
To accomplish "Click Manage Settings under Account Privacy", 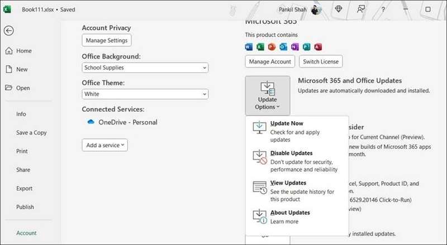I will click(x=106, y=40).
